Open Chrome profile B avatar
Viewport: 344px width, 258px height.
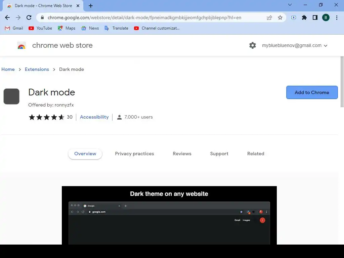click(x=326, y=17)
